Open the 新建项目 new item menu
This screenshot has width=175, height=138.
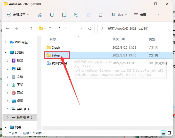(x=18, y=15)
